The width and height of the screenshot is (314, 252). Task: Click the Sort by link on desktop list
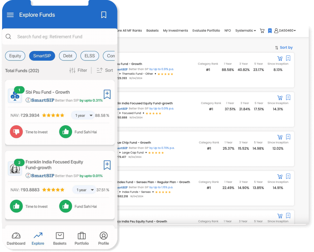(284, 47)
